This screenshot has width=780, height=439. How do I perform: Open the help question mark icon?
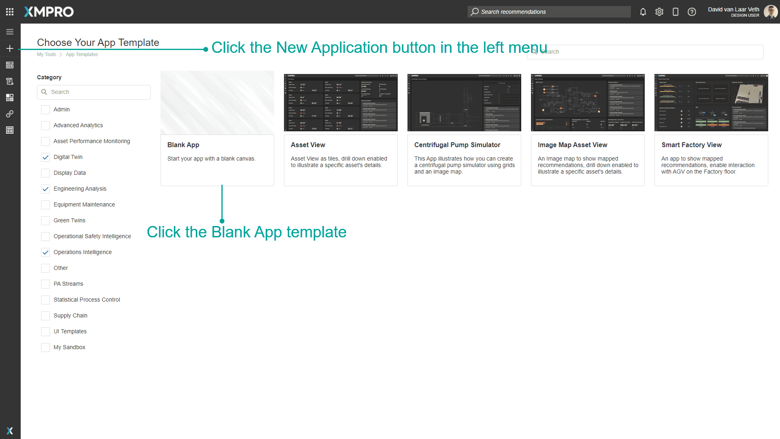coord(691,12)
